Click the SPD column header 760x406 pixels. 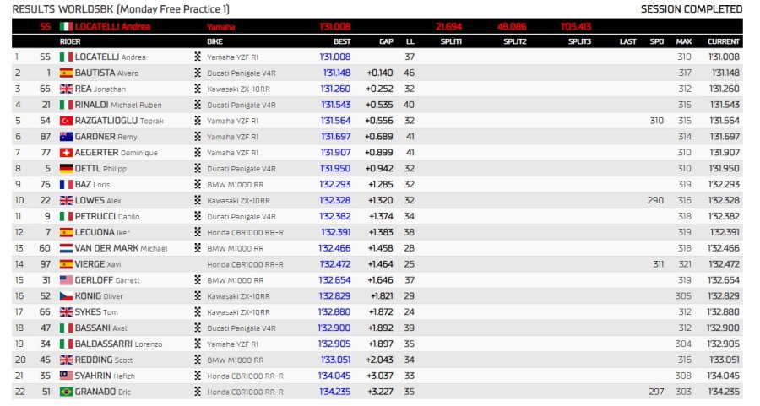657,41
